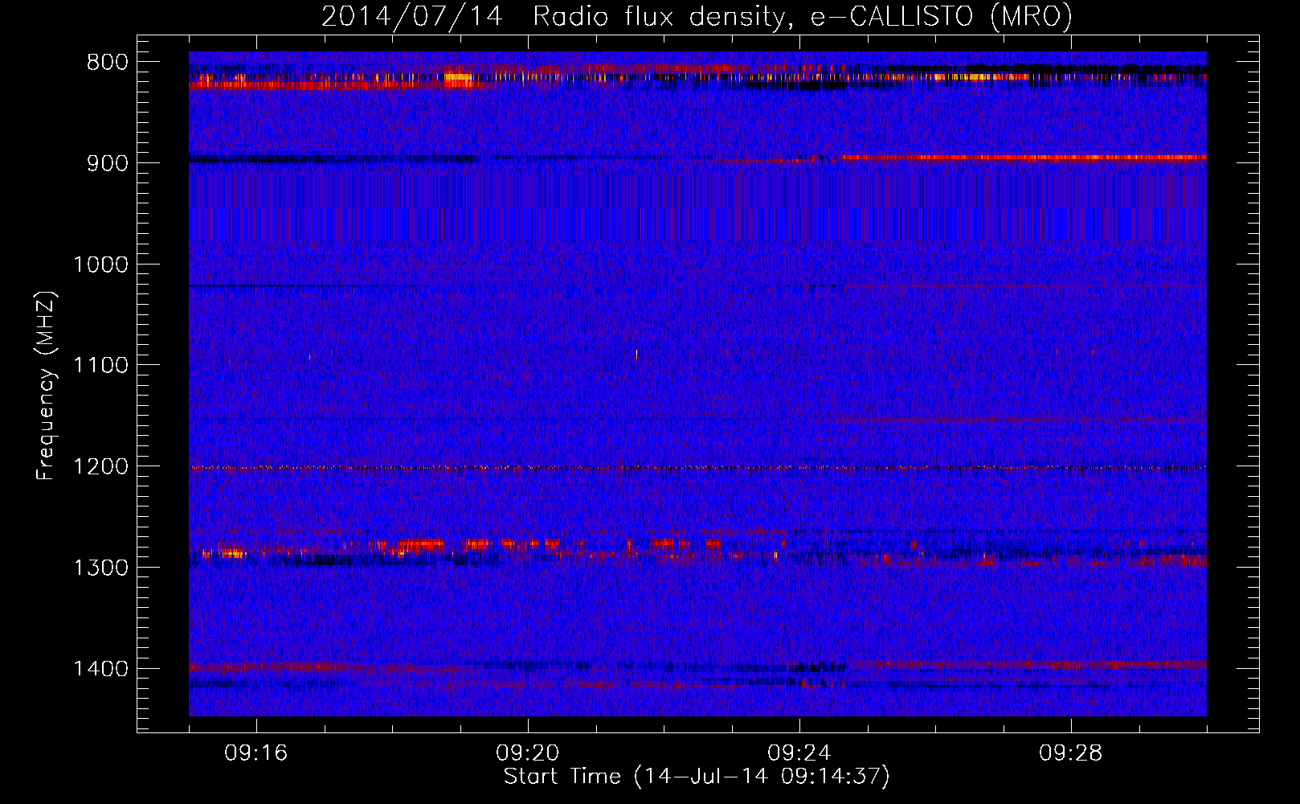Click the 09:20 time tick label
Screen dimensions: 1300x804
click(x=528, y=753)
